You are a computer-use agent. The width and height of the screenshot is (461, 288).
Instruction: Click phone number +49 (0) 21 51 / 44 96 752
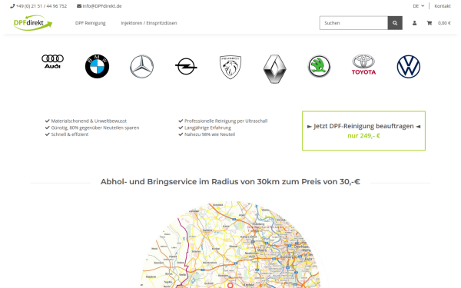click(41, 6)
